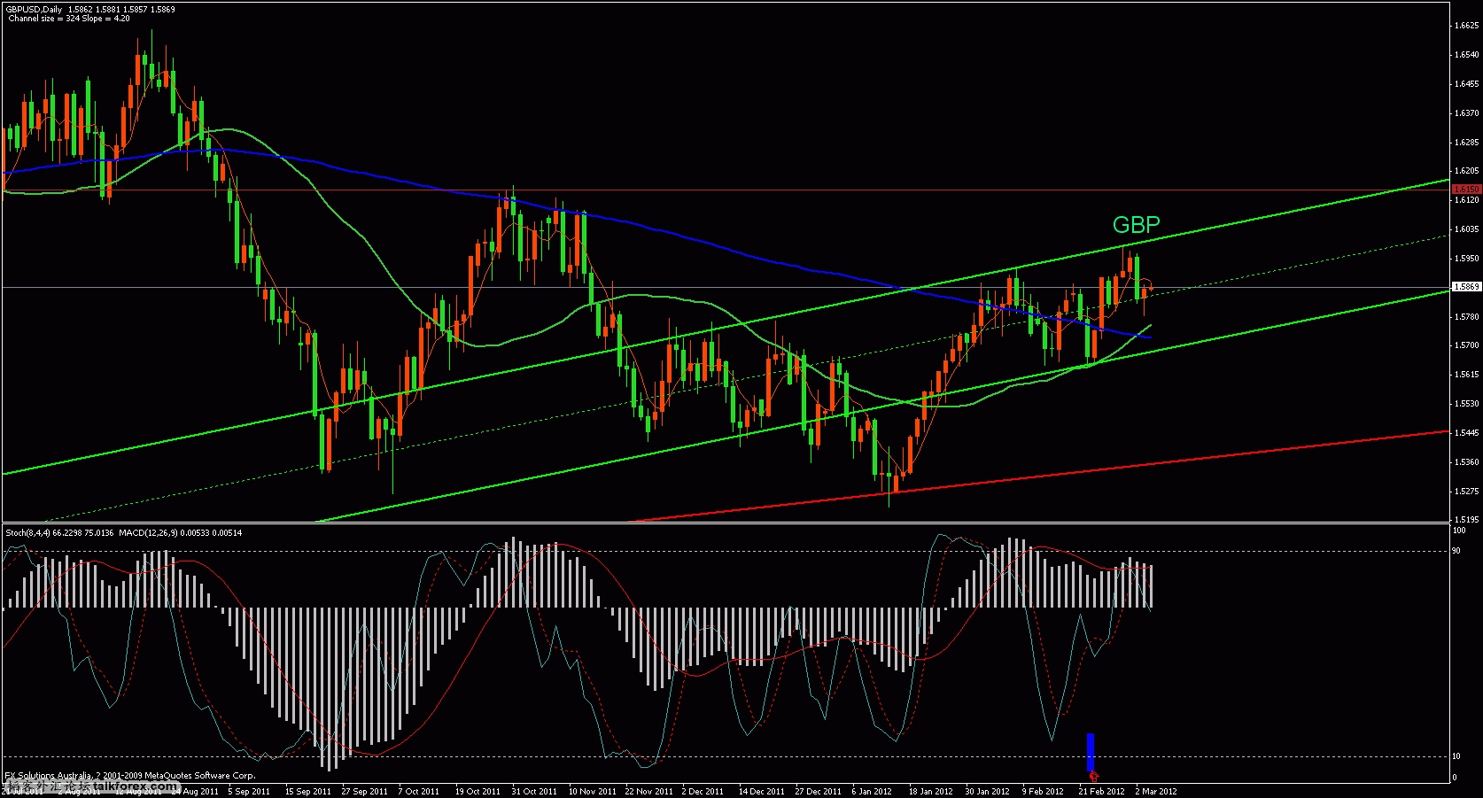Image resolution: width=1483 pixels, height=798 pixels.
Task: Click the 1.6285 price axis label
Action: (1467, 142)
